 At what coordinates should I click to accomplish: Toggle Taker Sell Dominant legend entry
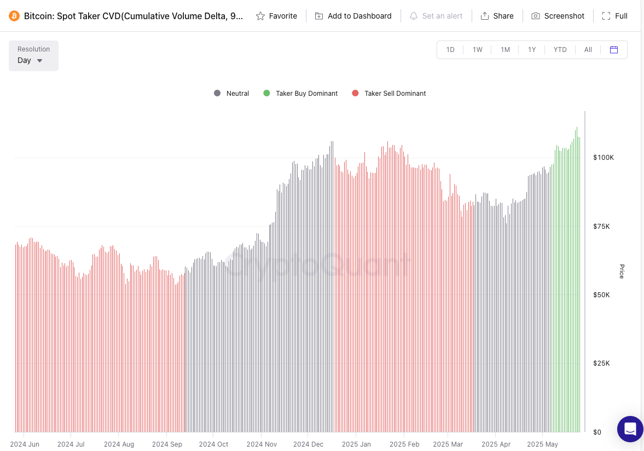(x=389, y=94)
